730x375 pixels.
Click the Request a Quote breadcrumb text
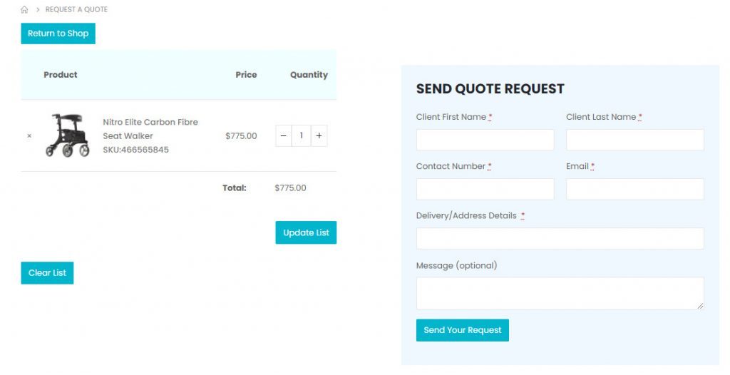point(76,10)
